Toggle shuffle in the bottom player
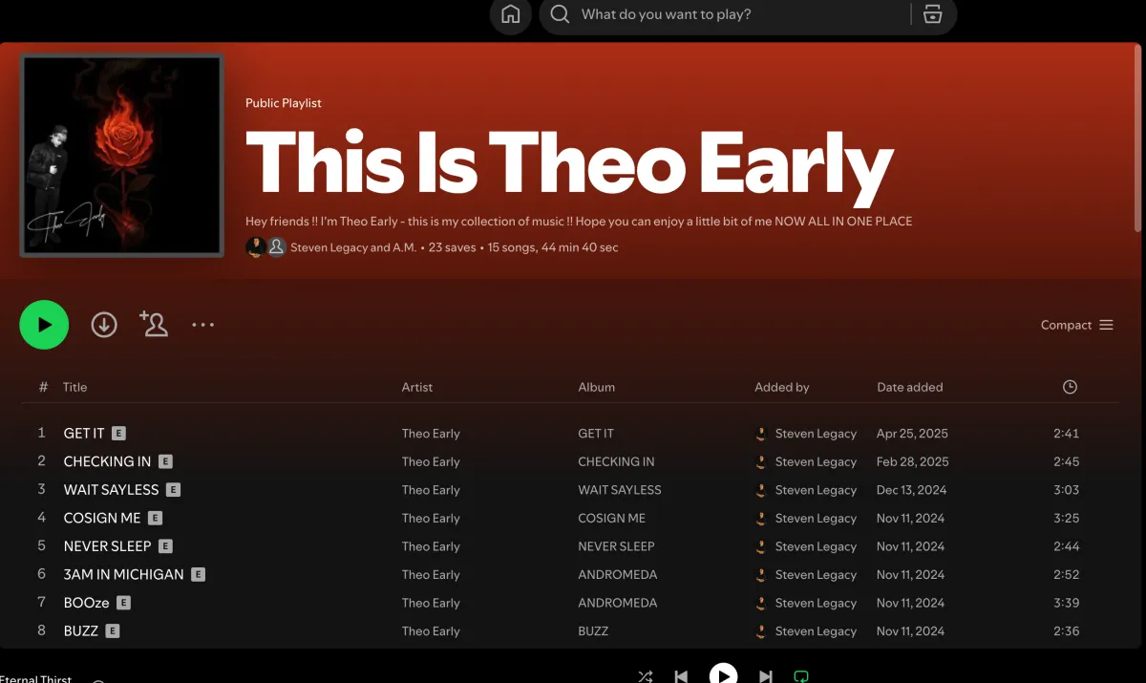 tap(646, 676)
